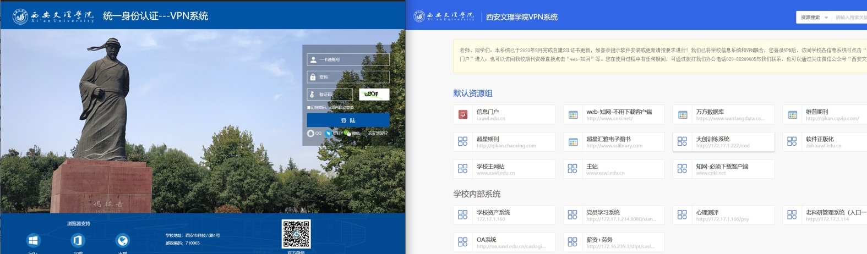
Task: Open the 万方数据库 resource tile
Action: (x=723, y=114)
